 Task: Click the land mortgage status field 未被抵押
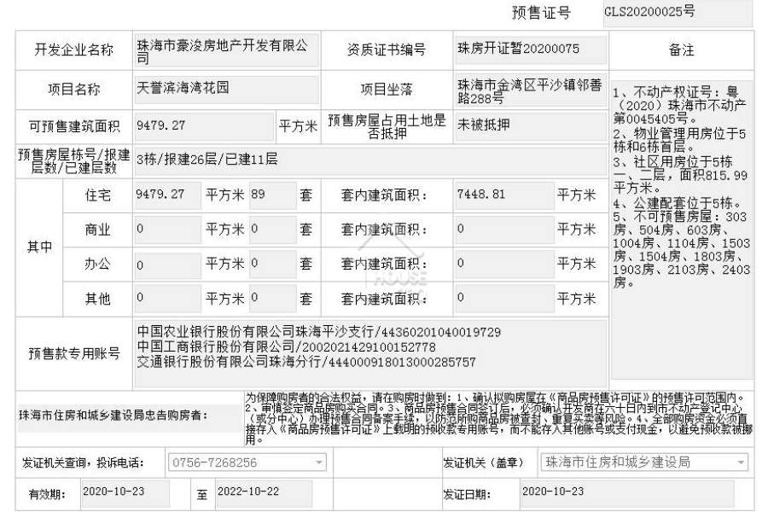531,126
